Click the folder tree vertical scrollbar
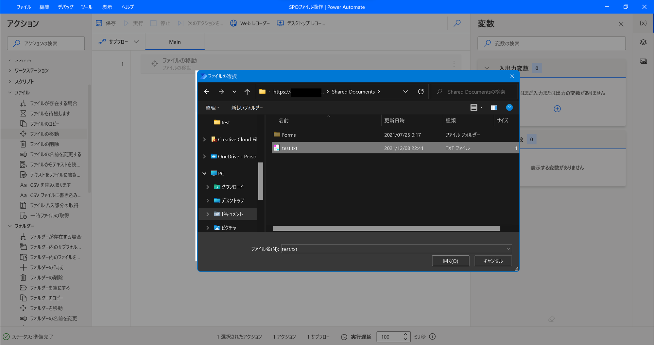 coord(261,181)
